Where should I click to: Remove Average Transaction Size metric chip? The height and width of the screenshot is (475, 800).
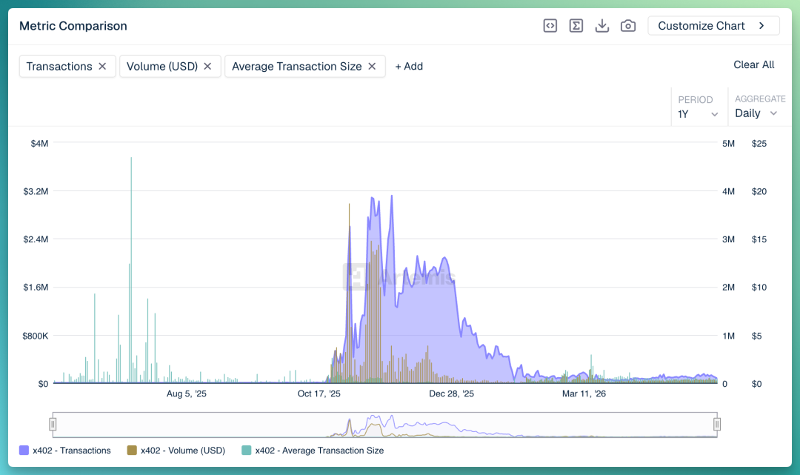[x=372, y=67]
